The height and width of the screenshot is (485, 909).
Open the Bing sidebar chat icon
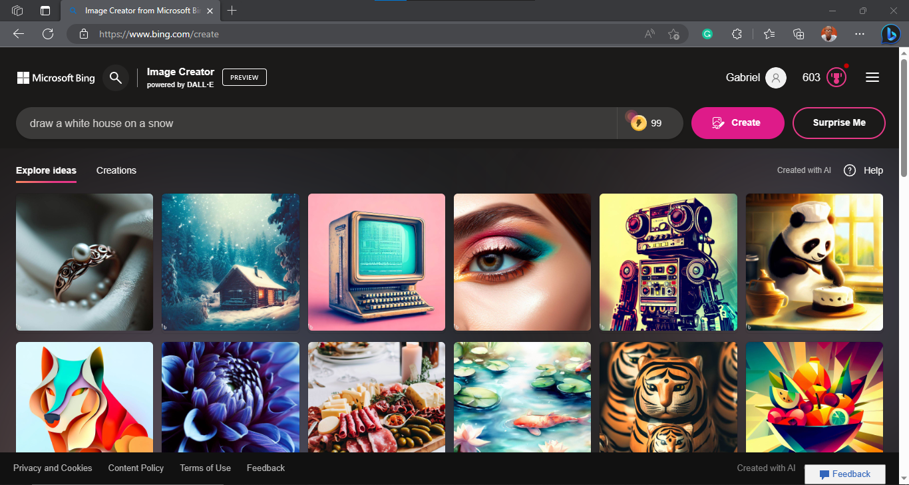pyautogui.click(x=891, y=34)
